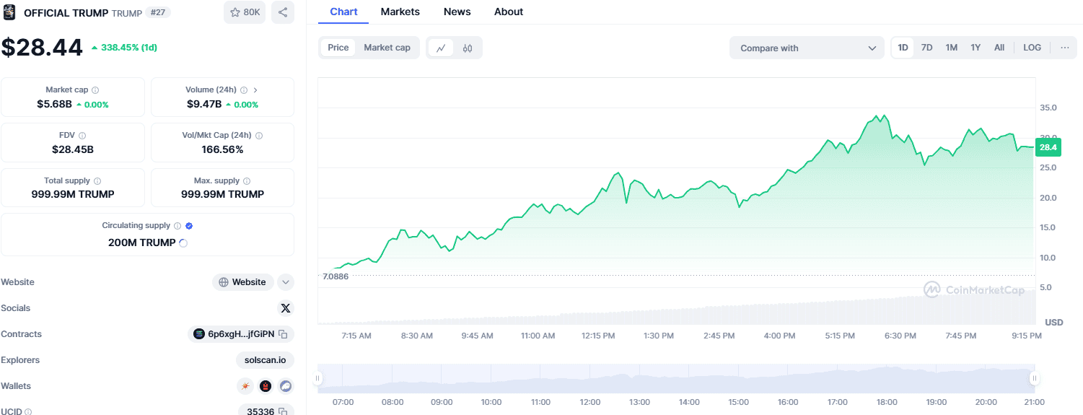Set chart range to 7D
The image size is (1083, 415).
[927, 48]
